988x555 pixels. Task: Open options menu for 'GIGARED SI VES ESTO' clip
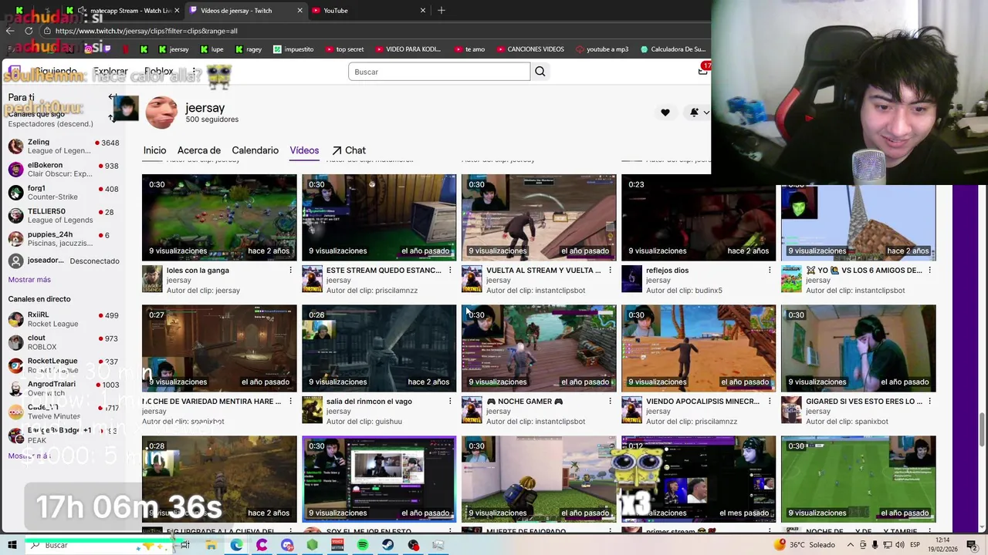pyautogui.click(x=929, y=402)
